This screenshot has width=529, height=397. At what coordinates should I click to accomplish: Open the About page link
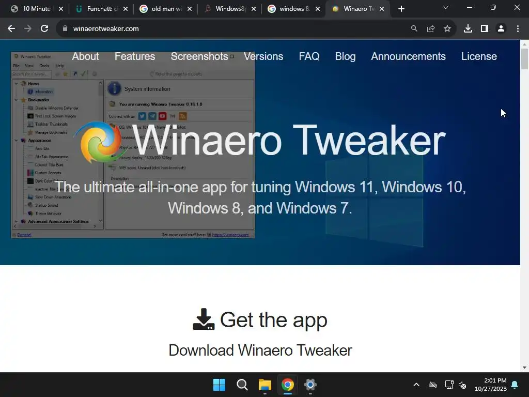point(85,56)
